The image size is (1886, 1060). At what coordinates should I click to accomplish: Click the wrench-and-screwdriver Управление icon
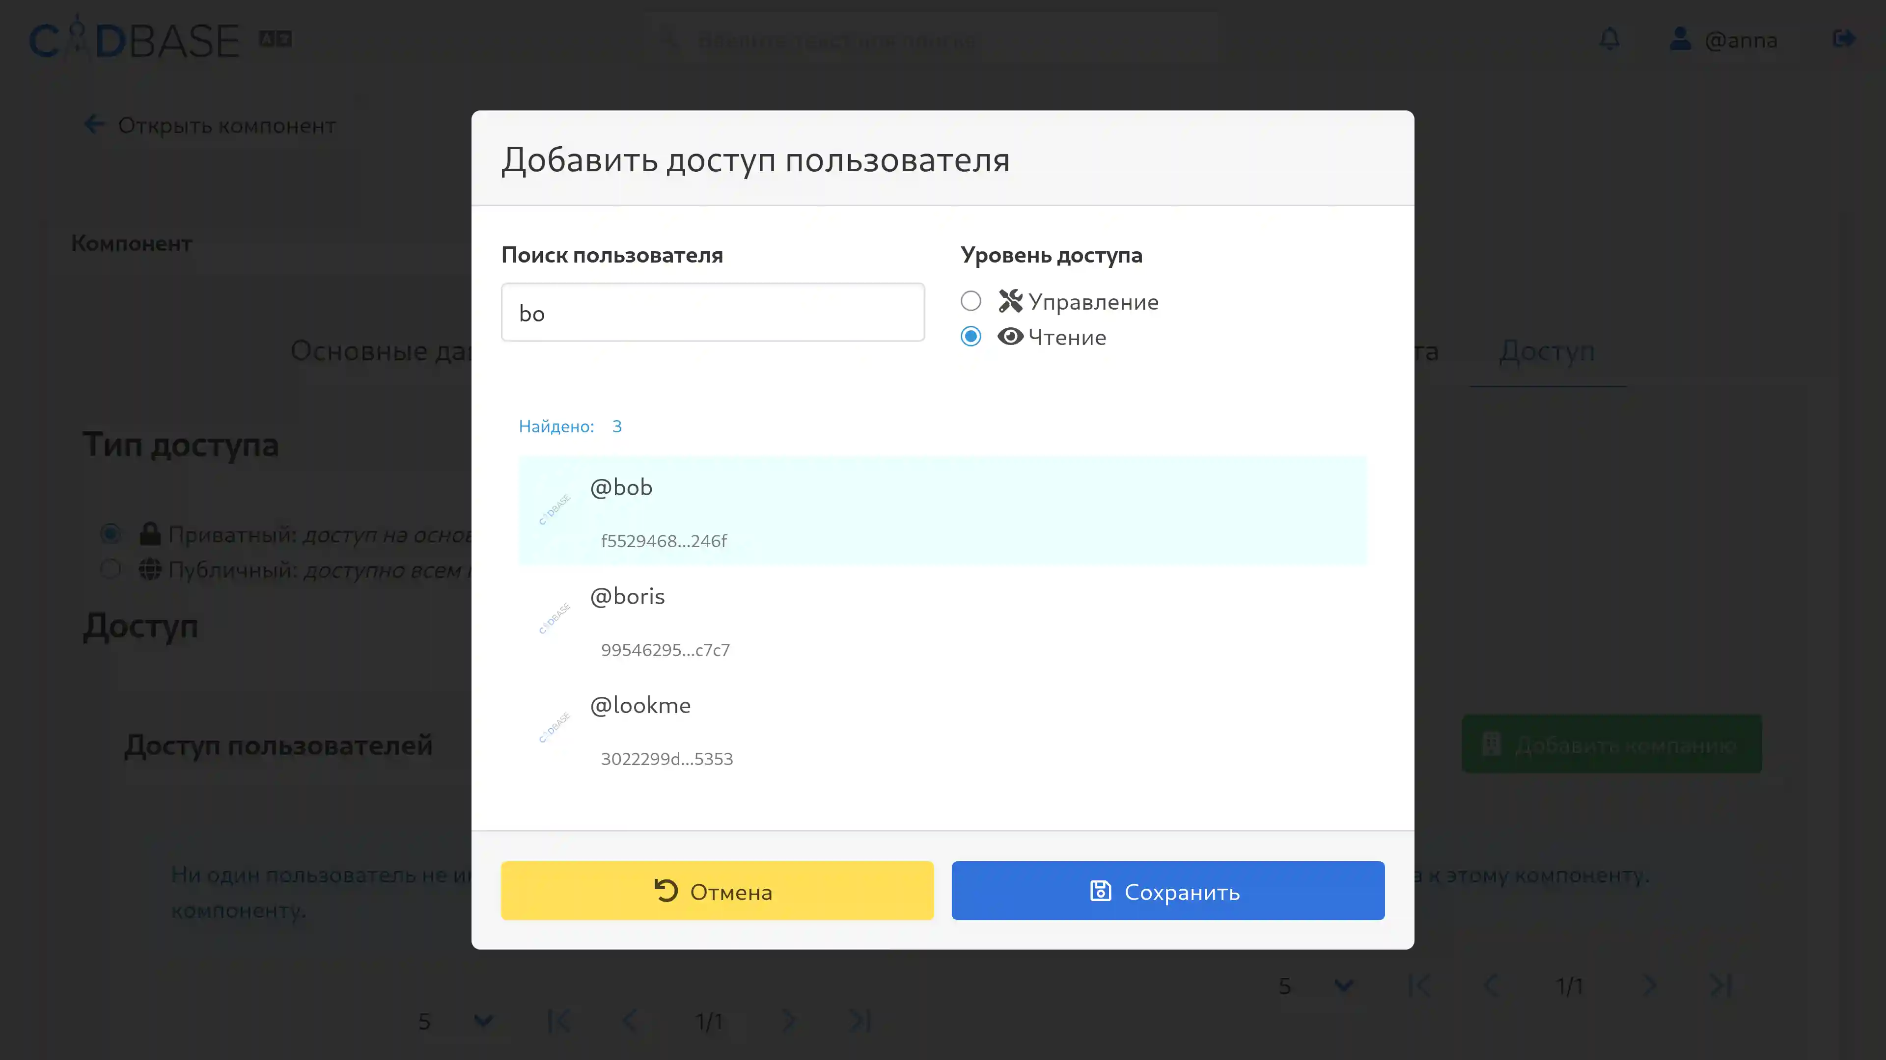pos(1010,301)
